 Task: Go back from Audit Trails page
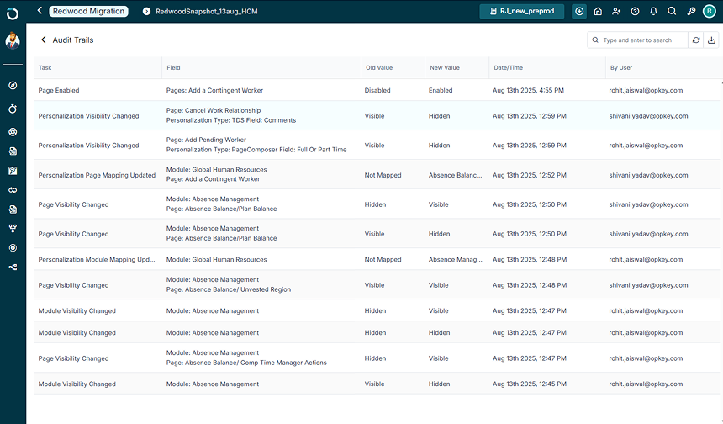click(x=44, y=40)
